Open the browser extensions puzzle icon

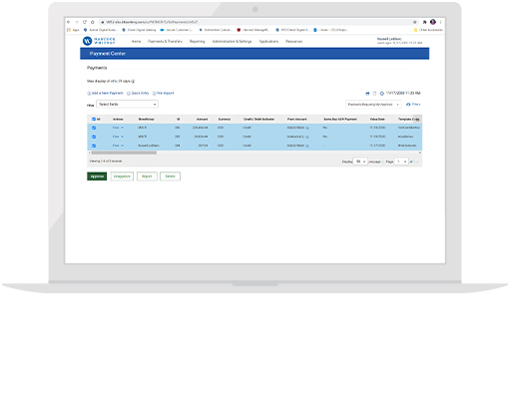click(x=425, y=22)
